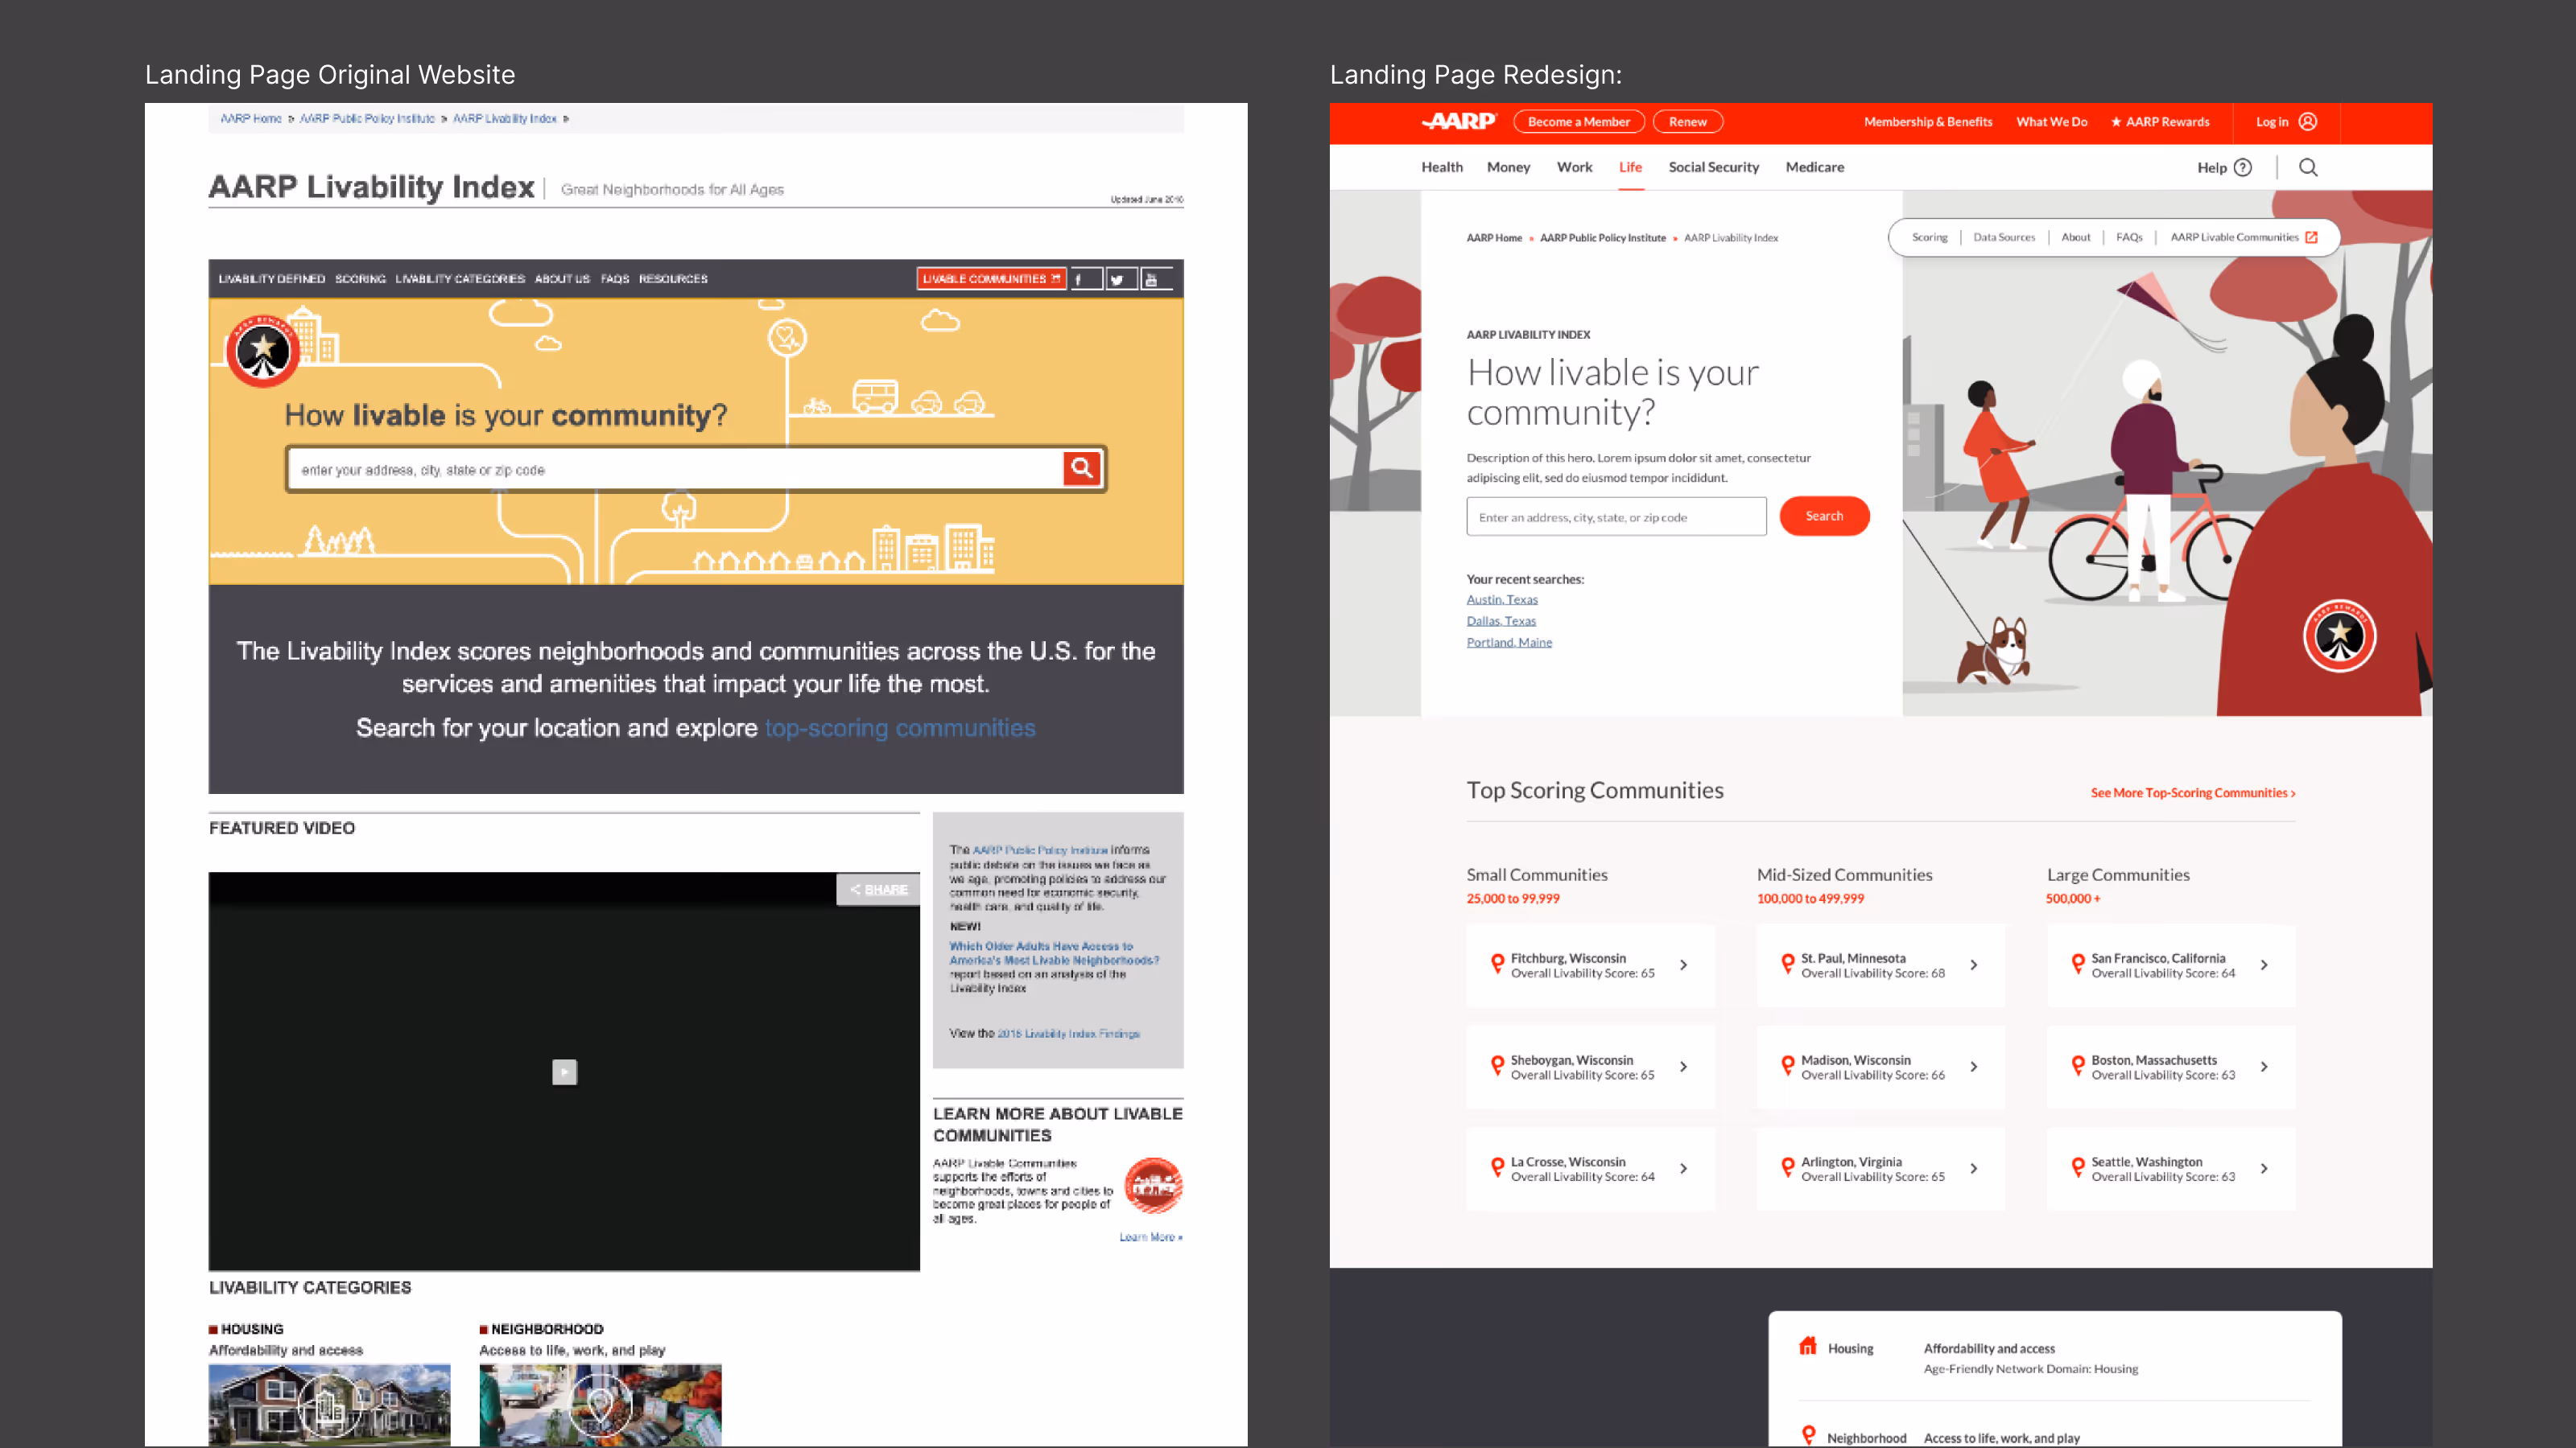Image resolution: width=2576 pixels, height=1448 pixels.
Task: Open the top-scoring communities blue link
Action: click(900, 727)
